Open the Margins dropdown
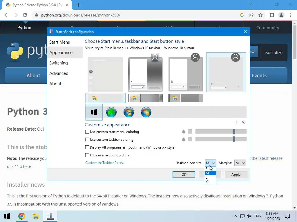297x222 pixels. pyautogui.click(x=240, y=163)
